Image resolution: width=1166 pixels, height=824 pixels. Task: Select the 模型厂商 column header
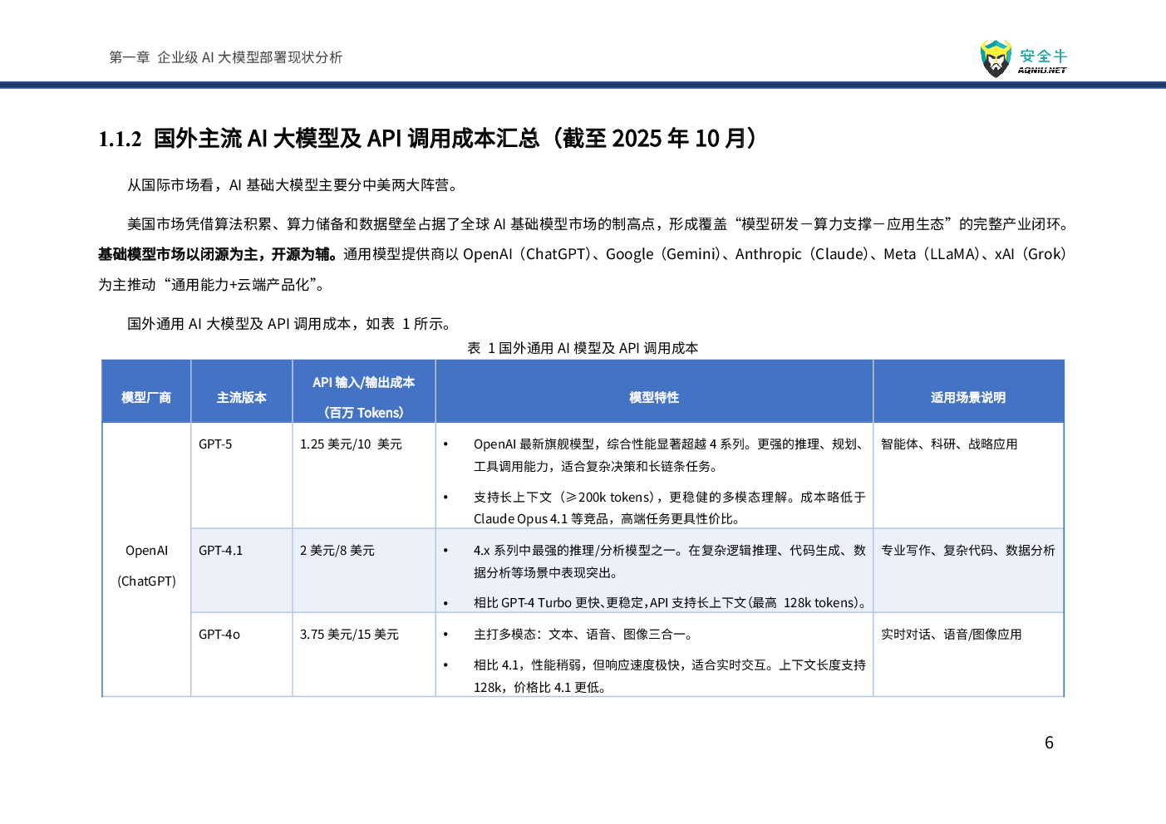pyautogui.click(x=146, y=398)
